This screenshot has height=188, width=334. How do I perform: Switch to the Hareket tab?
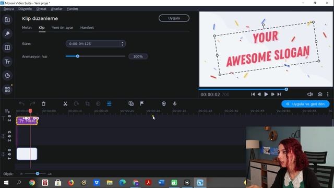pyautogui.click(x=87, y=28)
